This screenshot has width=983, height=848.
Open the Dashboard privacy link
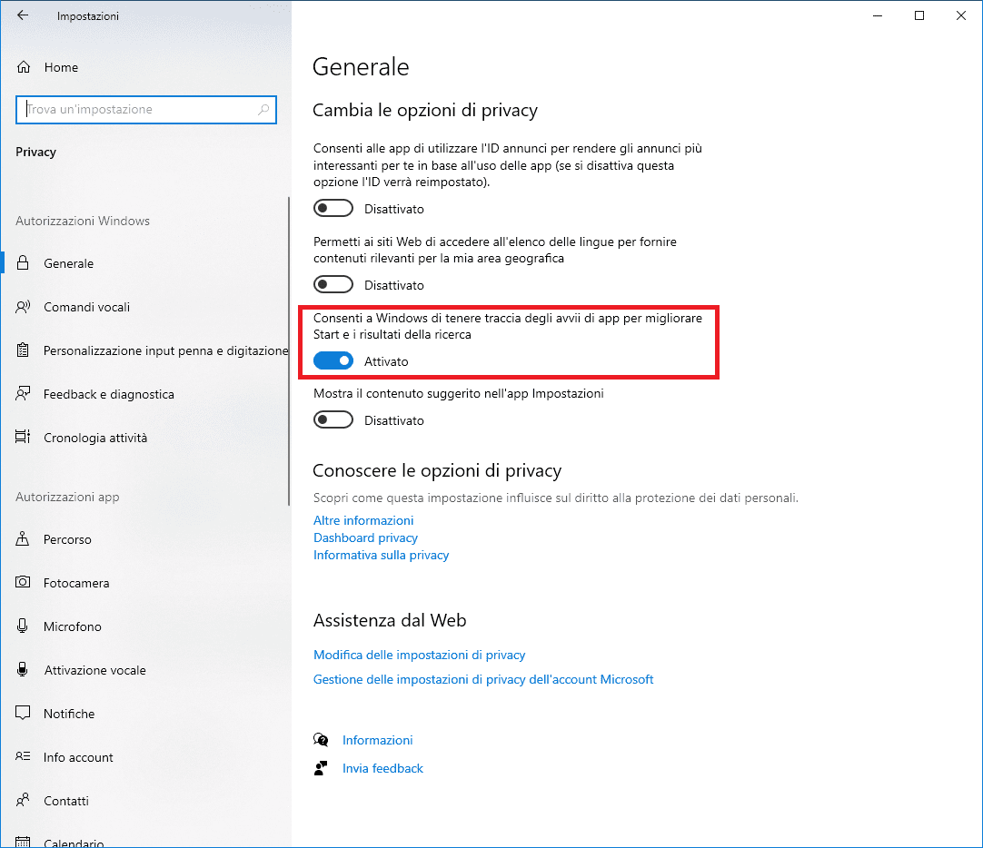[365, 537]
